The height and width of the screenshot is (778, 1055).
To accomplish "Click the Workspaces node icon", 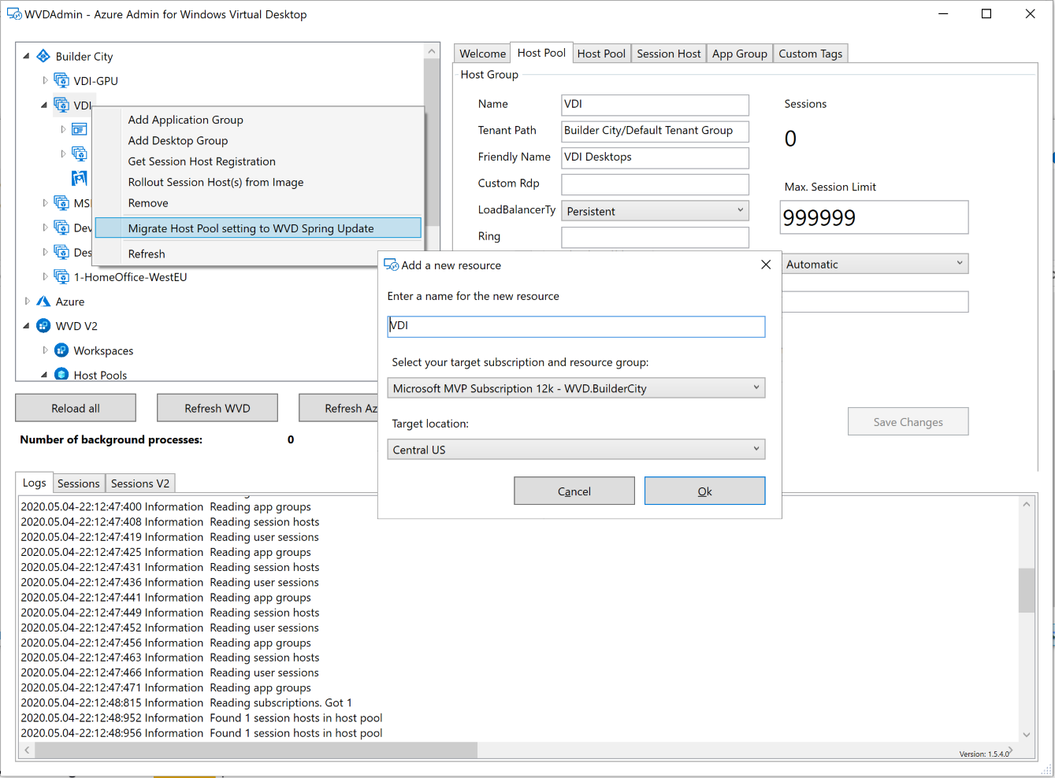I will tap(61, 350).
